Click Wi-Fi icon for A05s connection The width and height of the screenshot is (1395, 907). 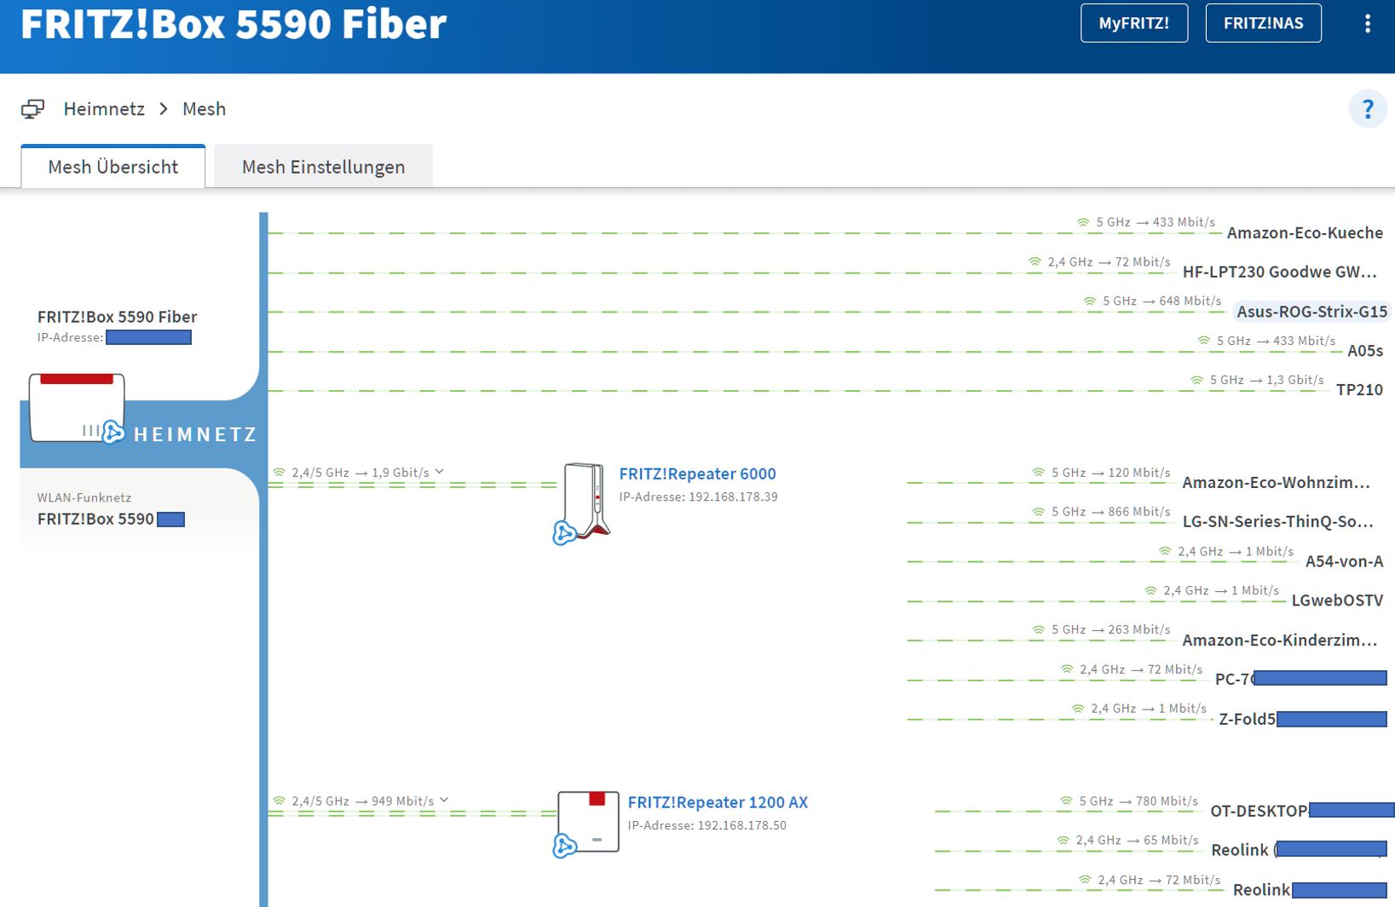click(x=1203, y=341)
